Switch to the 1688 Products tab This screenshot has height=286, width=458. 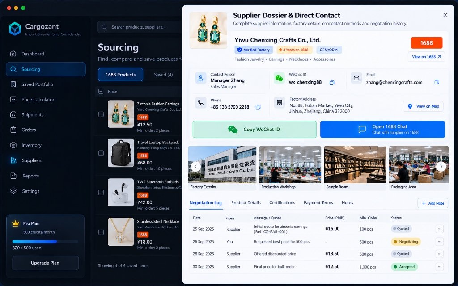pos(120,75)
